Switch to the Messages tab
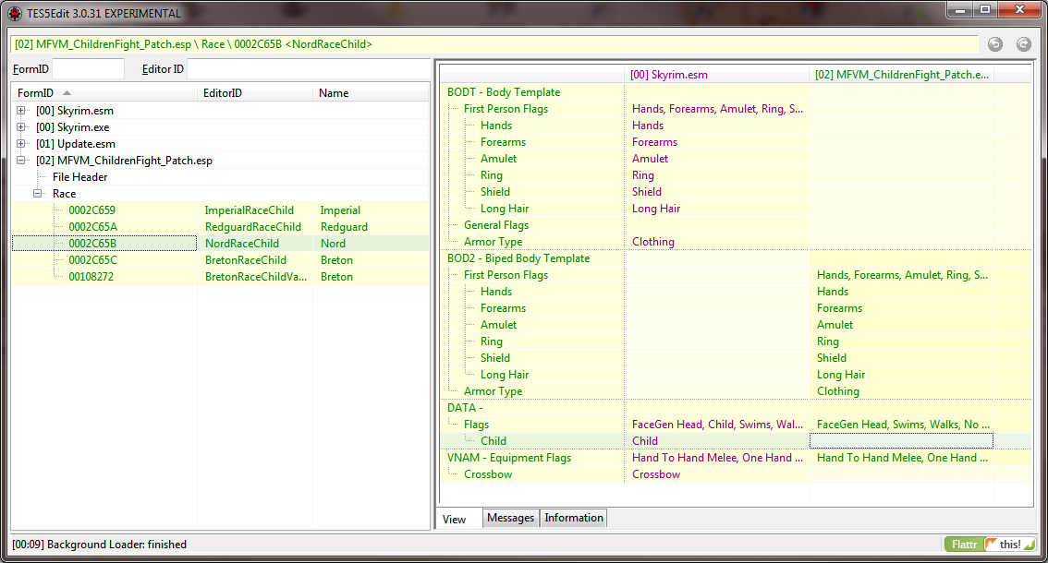 point(510,519)
